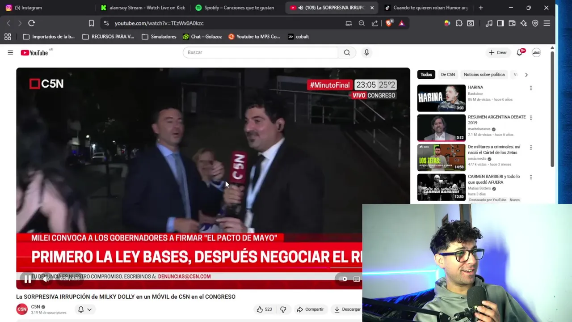Open site settings icon in address bar
The width and height of the screenshot is (572, 322).
pyautogui.click(x=106, y=23)
